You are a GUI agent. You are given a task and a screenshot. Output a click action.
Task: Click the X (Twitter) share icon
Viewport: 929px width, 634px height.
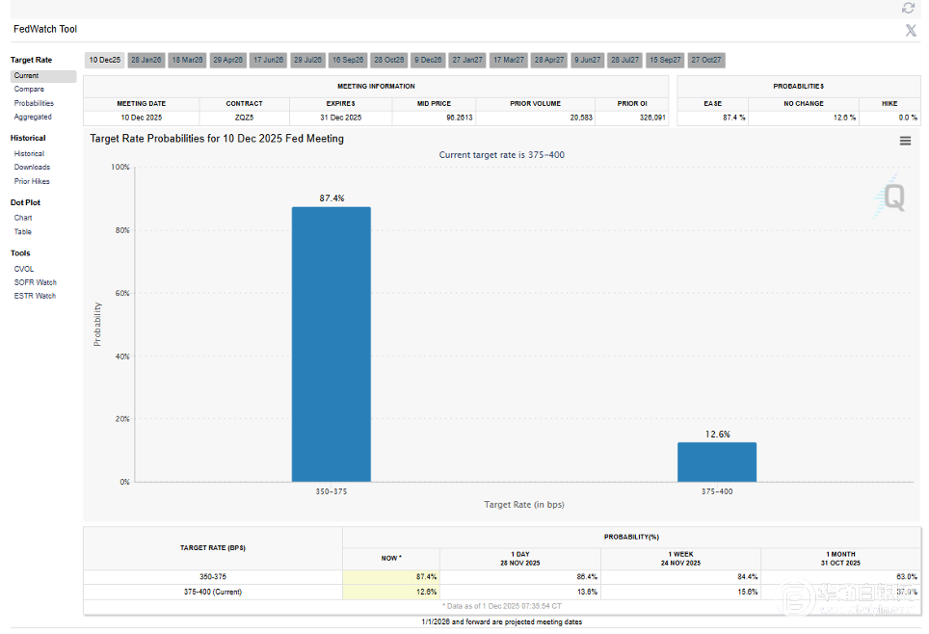910,30
